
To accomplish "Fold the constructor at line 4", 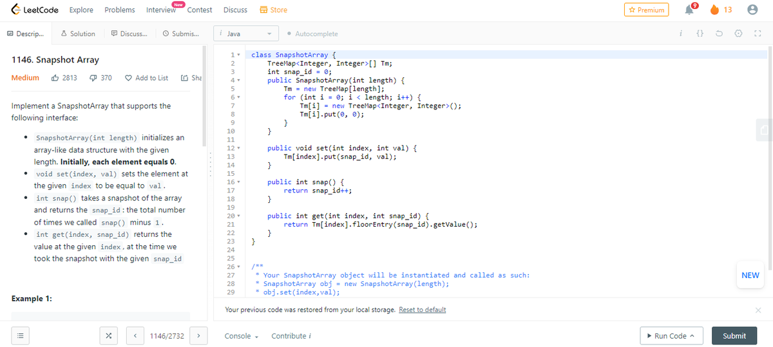I will pos(237,80).
